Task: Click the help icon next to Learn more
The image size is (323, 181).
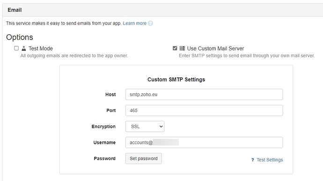Action: click(x=150, y=23)
